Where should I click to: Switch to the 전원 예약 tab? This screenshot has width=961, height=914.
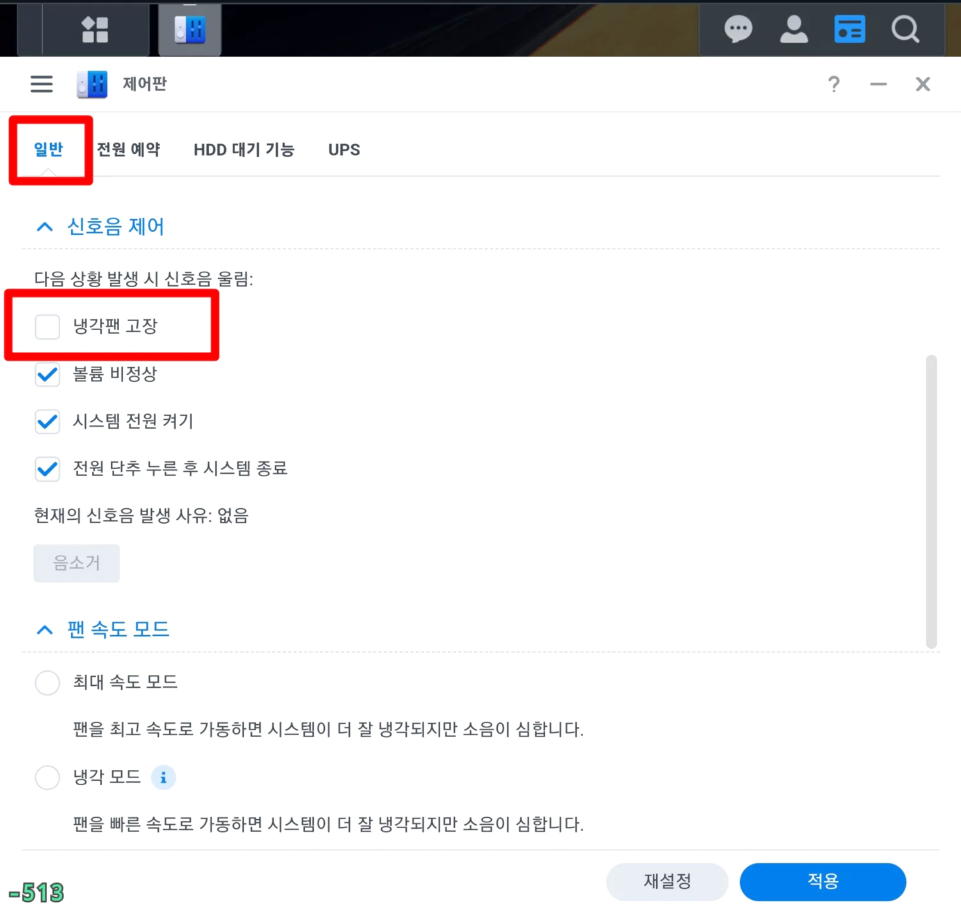coord(129,149)
